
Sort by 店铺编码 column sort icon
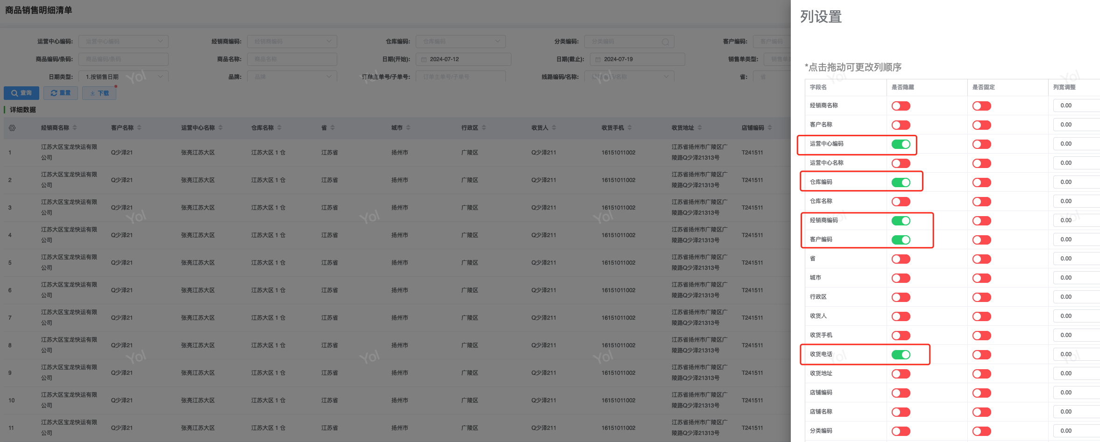pos(770,128)
